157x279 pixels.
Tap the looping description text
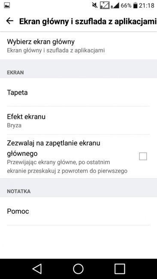(67, 167)
